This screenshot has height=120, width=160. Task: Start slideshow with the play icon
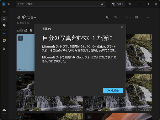(108, 17)
